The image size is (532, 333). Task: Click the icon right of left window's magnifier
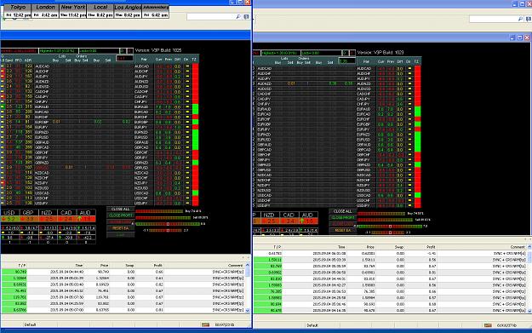click(x=246, y=17)
